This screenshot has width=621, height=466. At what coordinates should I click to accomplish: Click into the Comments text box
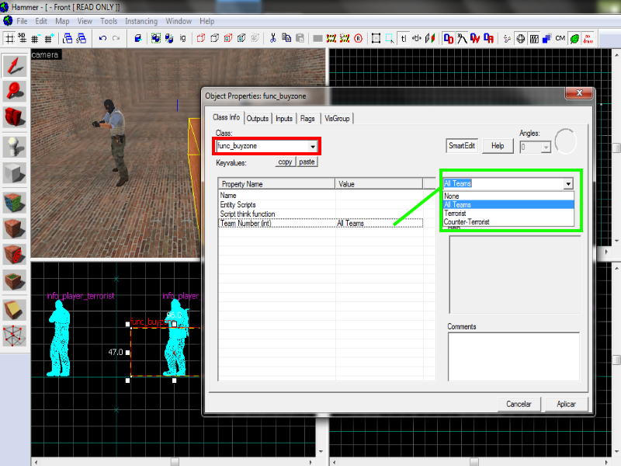pos(514,356)
